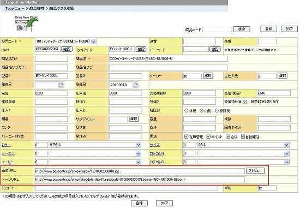Click the top-right 登録 button
The image size is (300, 208).
click(268, 29)
